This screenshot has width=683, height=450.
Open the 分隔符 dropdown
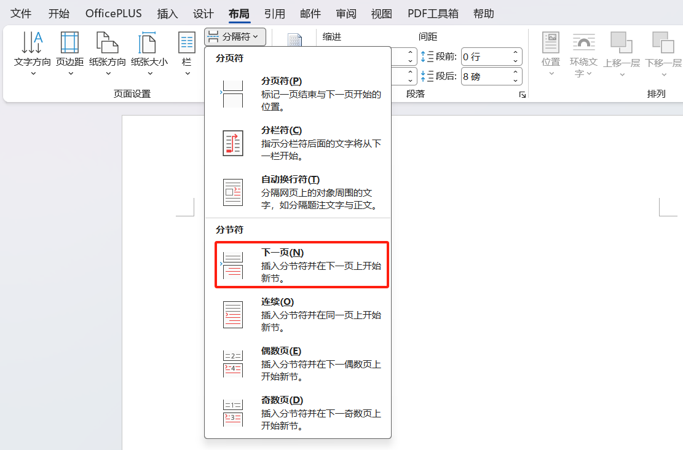click(235, 37)
